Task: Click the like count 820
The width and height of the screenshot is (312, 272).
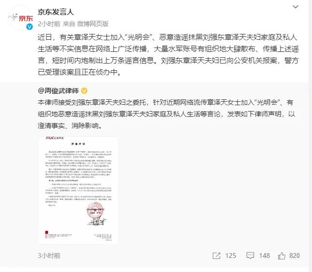Action: click(295, 256)
